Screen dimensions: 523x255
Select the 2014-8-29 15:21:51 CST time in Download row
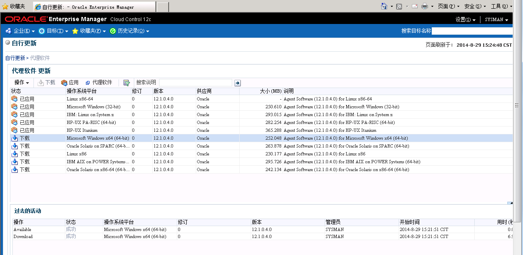[424, 236]
